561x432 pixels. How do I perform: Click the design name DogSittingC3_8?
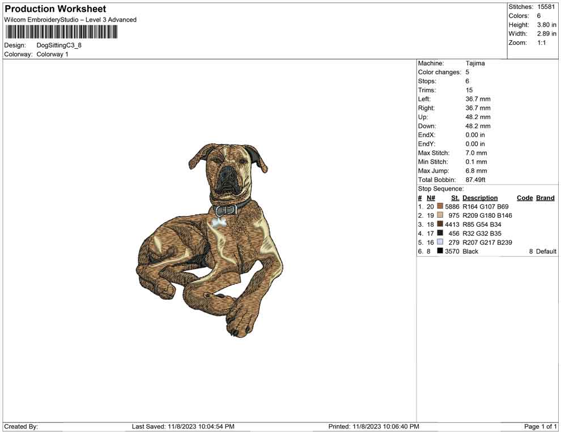pos(59,45)
